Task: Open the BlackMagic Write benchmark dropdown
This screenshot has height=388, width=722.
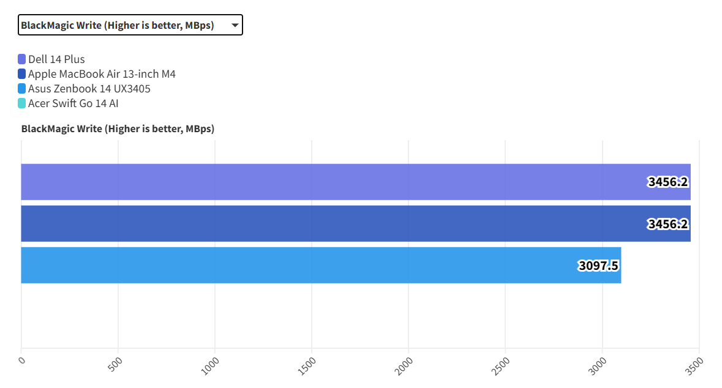Action: [129, 25]
